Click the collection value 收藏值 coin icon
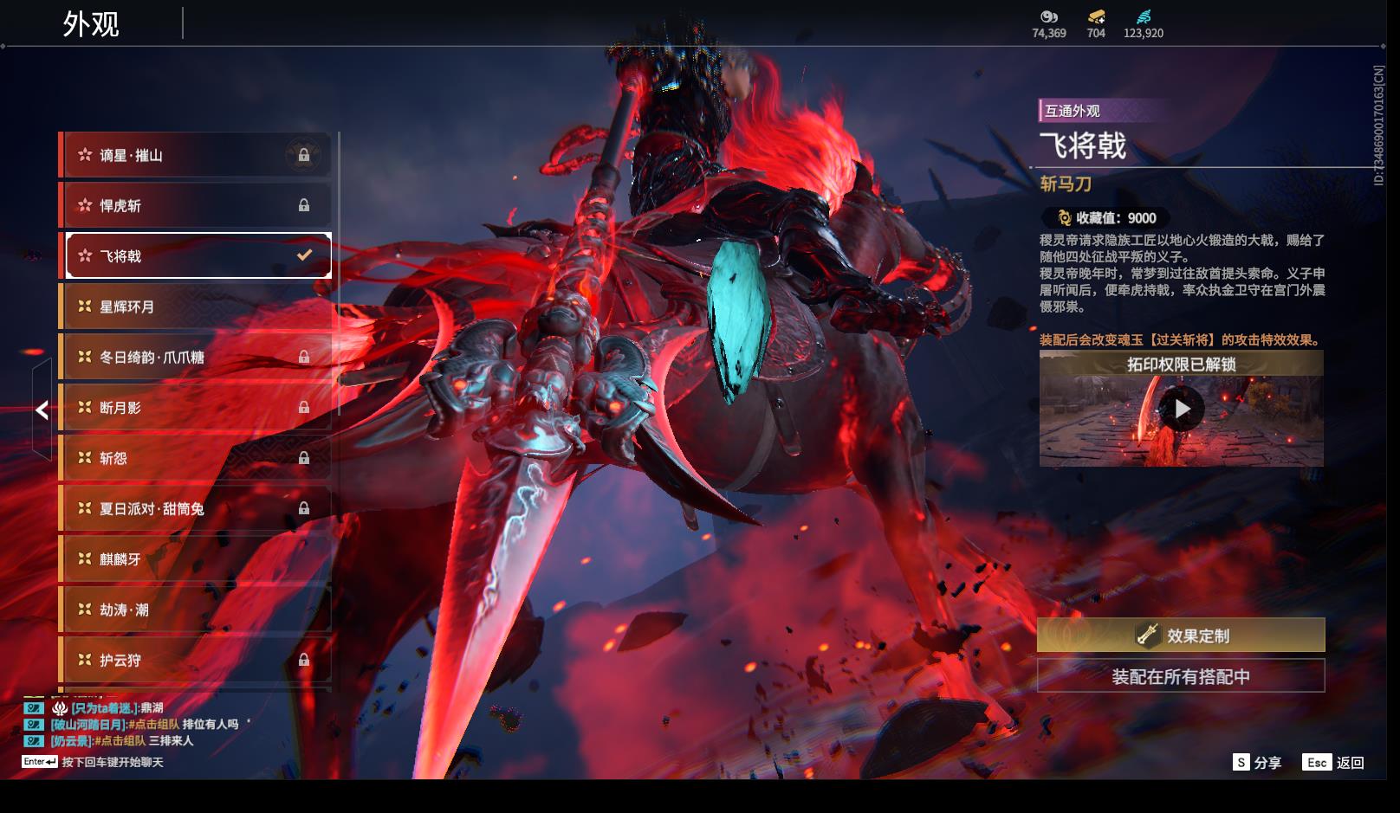 (1064, 218)
